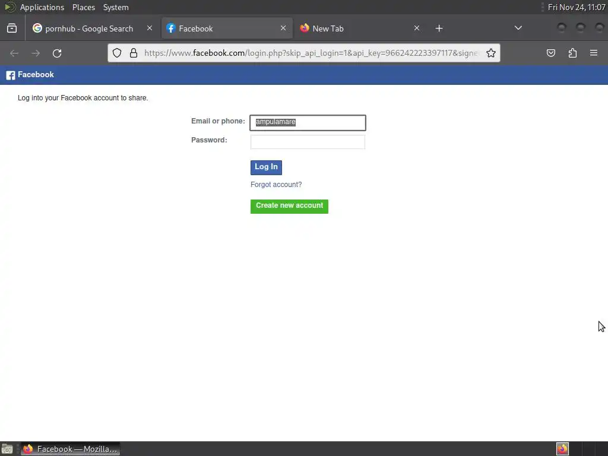Click the Log In button

266,167
